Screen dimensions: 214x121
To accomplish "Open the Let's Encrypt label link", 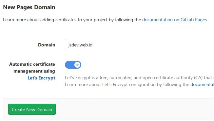I will click(x=41, y=78).
